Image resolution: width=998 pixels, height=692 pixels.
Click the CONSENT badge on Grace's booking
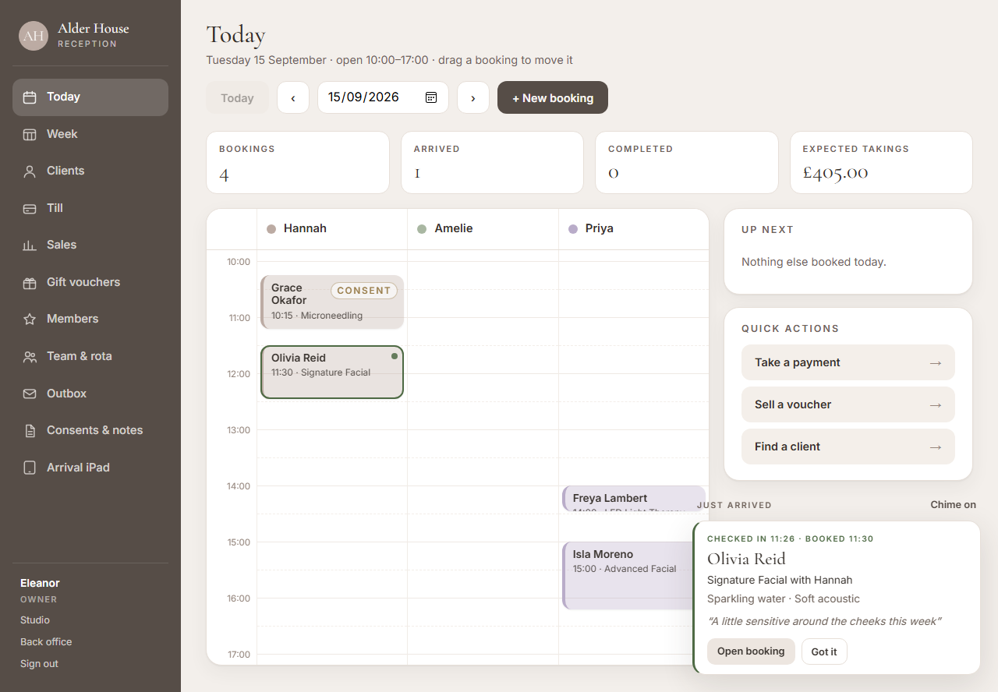pos(364,291)
